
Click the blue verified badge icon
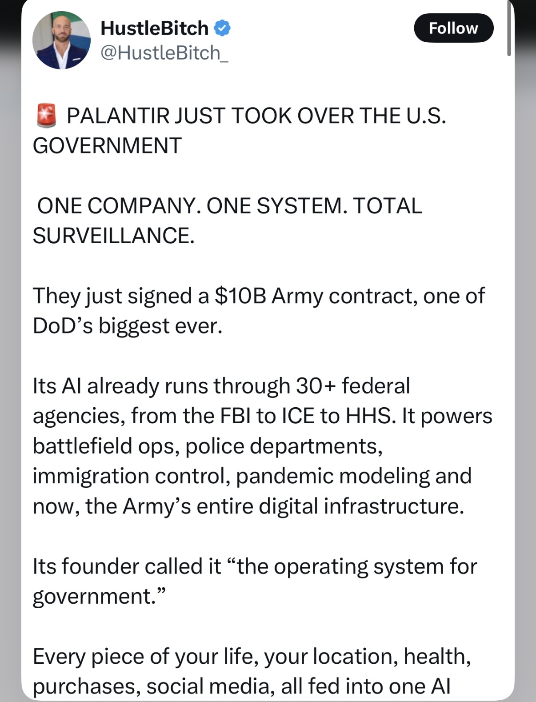[222, 28]
